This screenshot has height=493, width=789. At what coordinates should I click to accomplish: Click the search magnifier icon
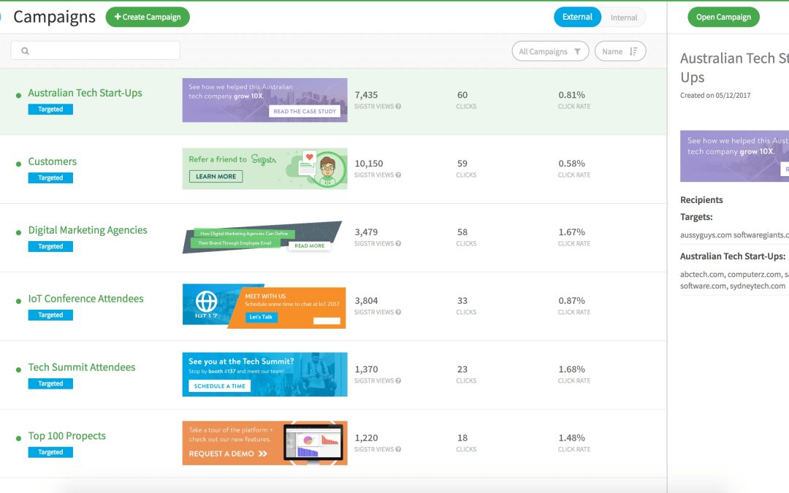coord(25,51)
